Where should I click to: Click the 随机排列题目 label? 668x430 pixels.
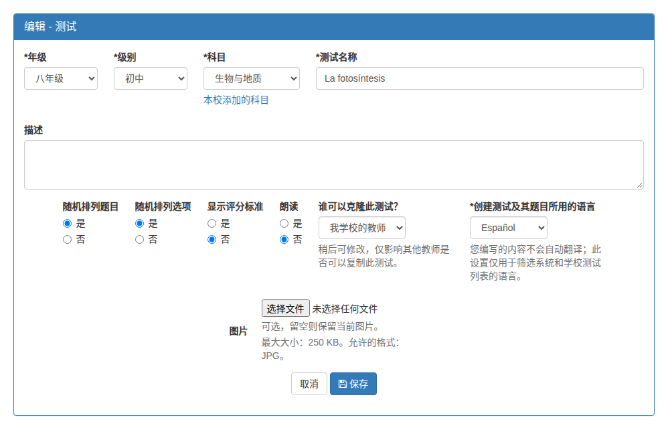point(90,207)
